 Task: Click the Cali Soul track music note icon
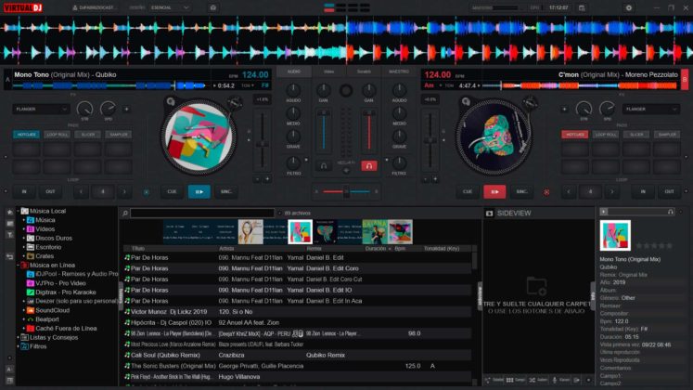(x=127, y=355)
